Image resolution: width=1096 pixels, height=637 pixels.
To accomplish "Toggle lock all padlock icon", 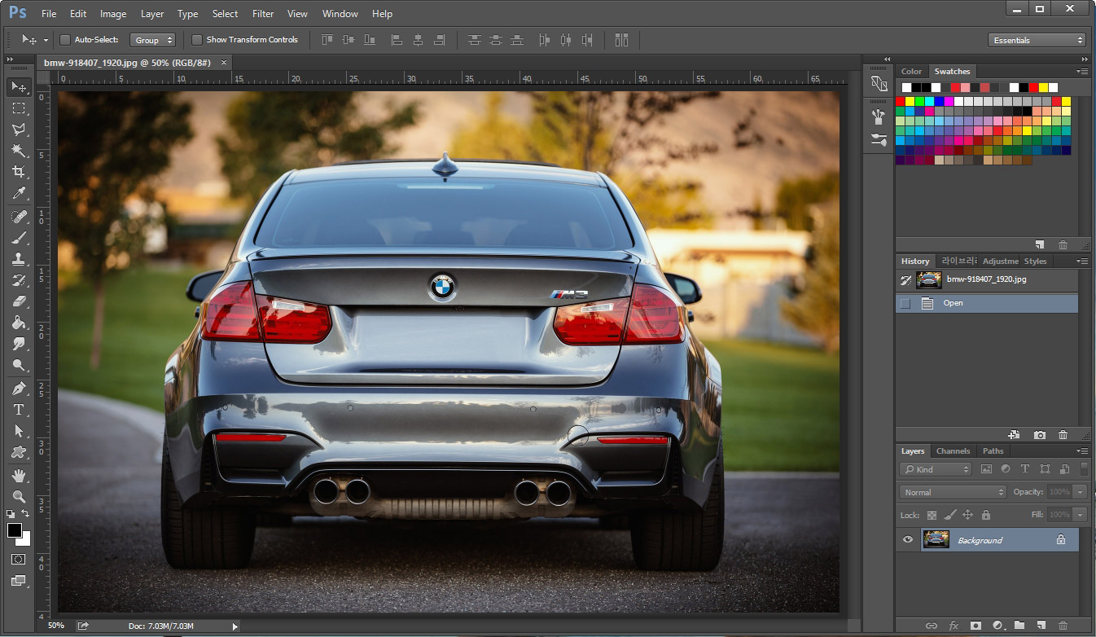I will 986,515.
